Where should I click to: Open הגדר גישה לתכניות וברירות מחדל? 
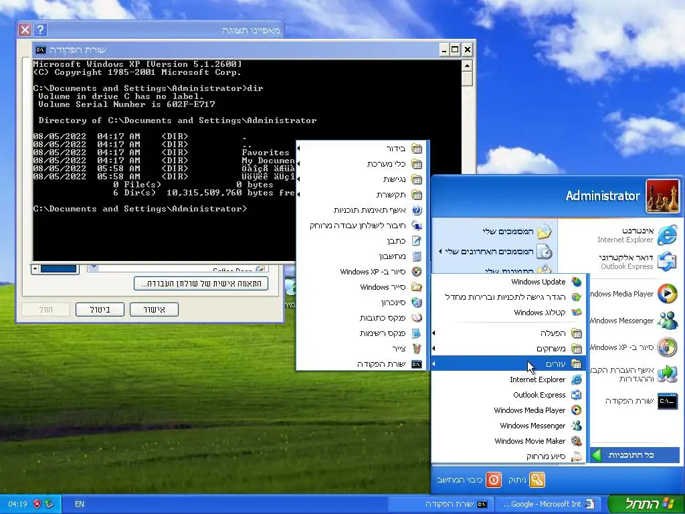tap(508, 297)
